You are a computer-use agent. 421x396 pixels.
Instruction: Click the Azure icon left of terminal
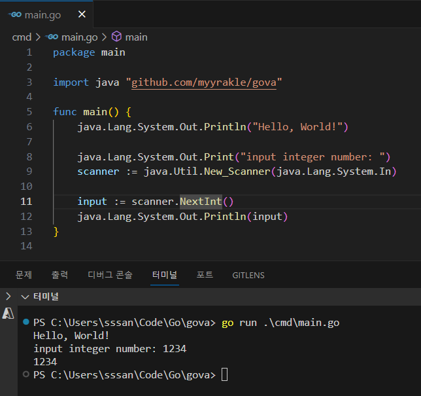pyautogui.click(x=8, y=314)
